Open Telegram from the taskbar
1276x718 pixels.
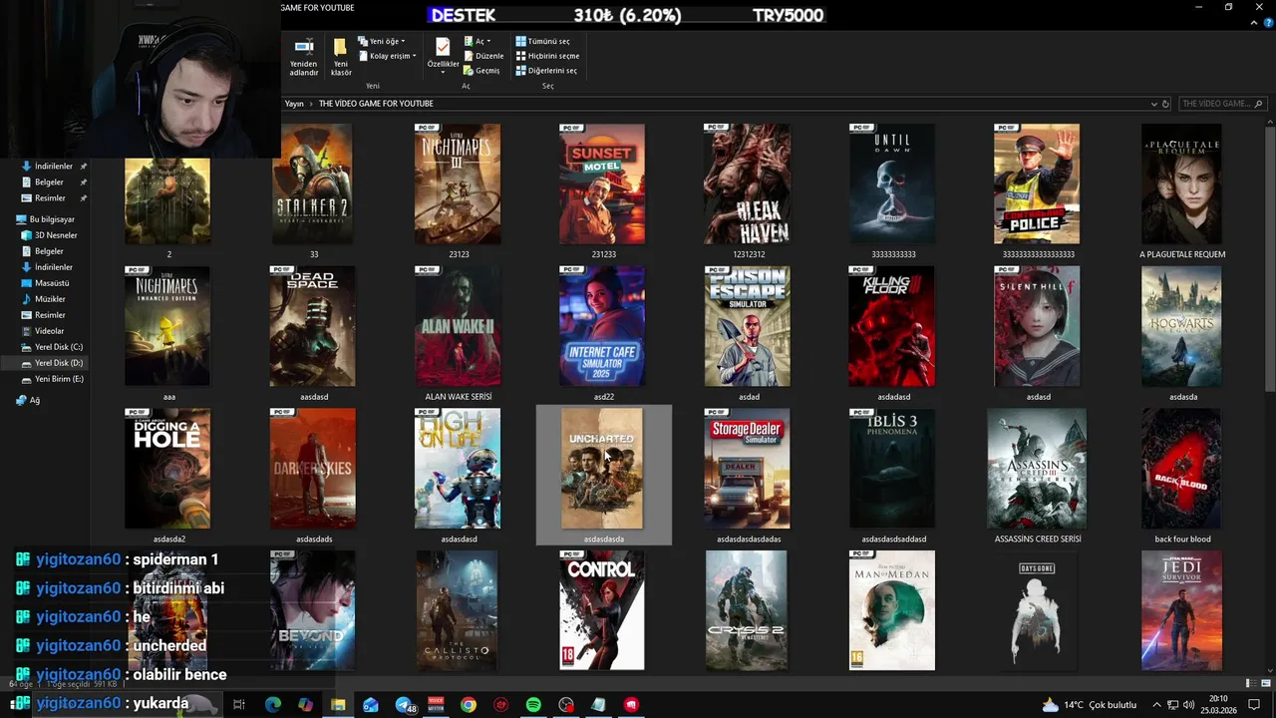click(x=404, y=705)
